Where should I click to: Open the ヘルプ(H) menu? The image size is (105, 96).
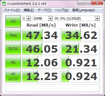62,10
